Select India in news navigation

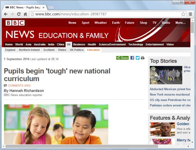click(51, 45)
